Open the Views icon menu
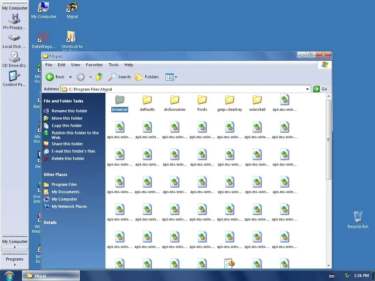Viewport: 375px width, 281px height. click(170, 77)
